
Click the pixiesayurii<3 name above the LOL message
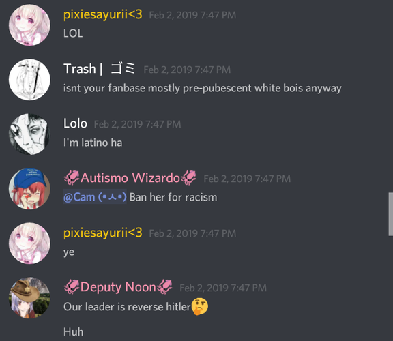[x=103, y=14]
